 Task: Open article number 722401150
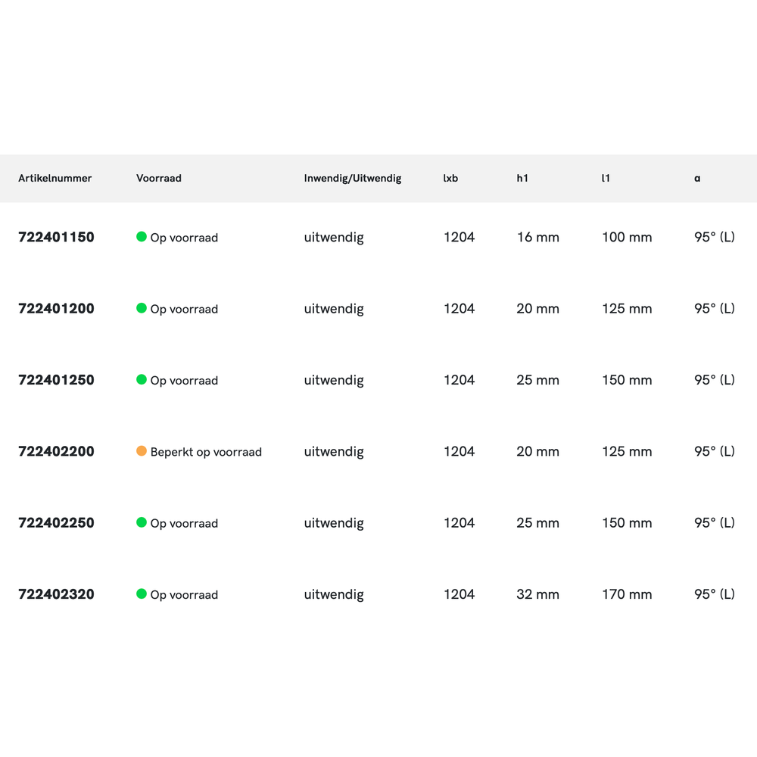click(56, 237)
